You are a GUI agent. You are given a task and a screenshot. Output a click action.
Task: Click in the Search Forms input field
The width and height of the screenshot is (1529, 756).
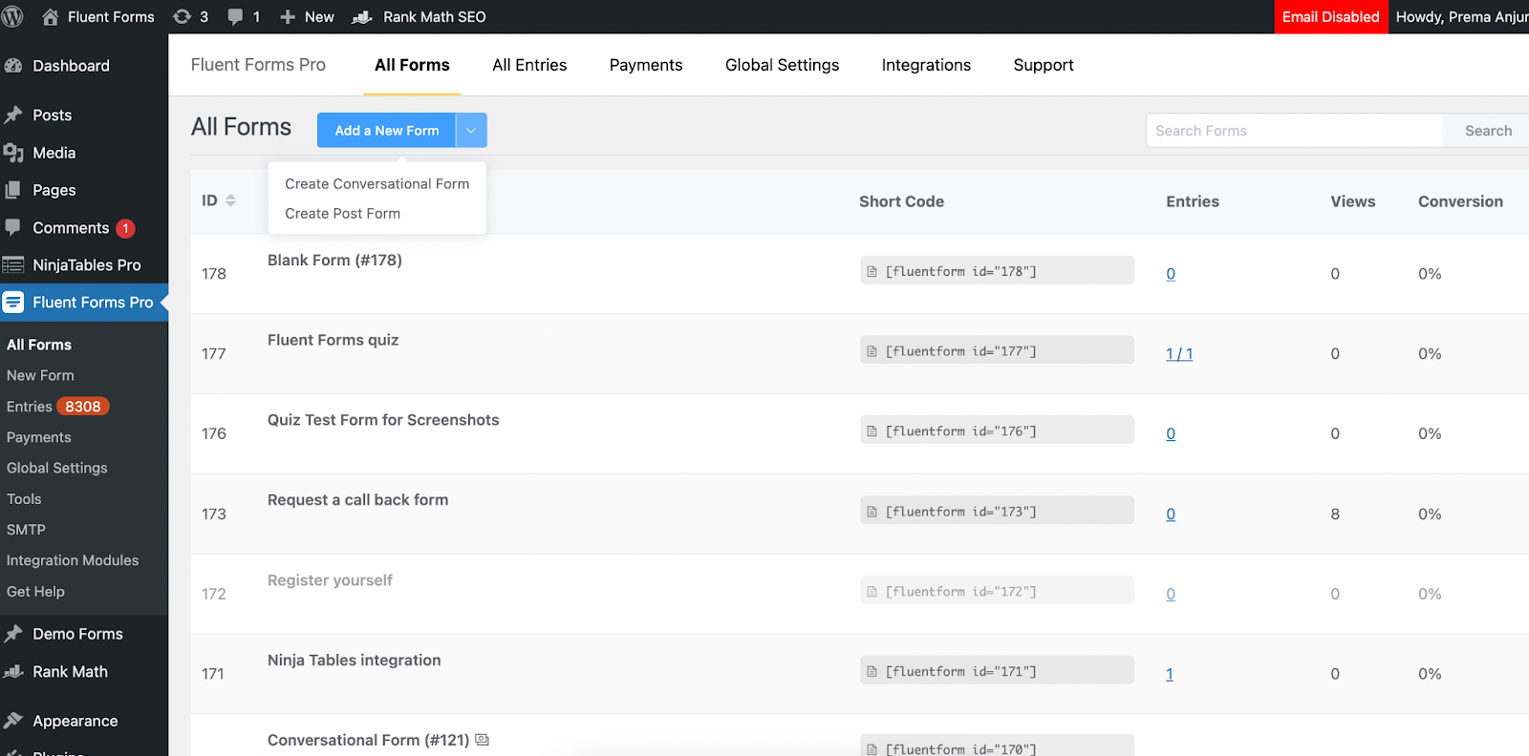pos(1295,131)
